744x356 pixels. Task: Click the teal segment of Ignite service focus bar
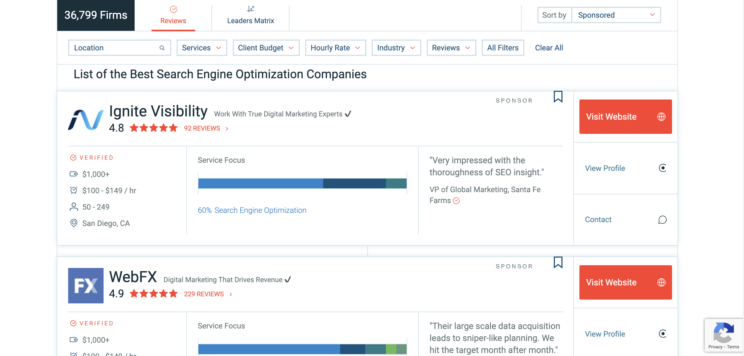396,183
